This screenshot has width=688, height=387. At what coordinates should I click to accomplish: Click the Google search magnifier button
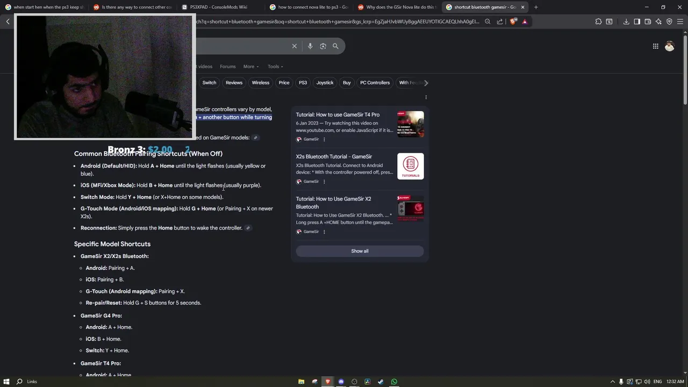(x=335, y=46)
